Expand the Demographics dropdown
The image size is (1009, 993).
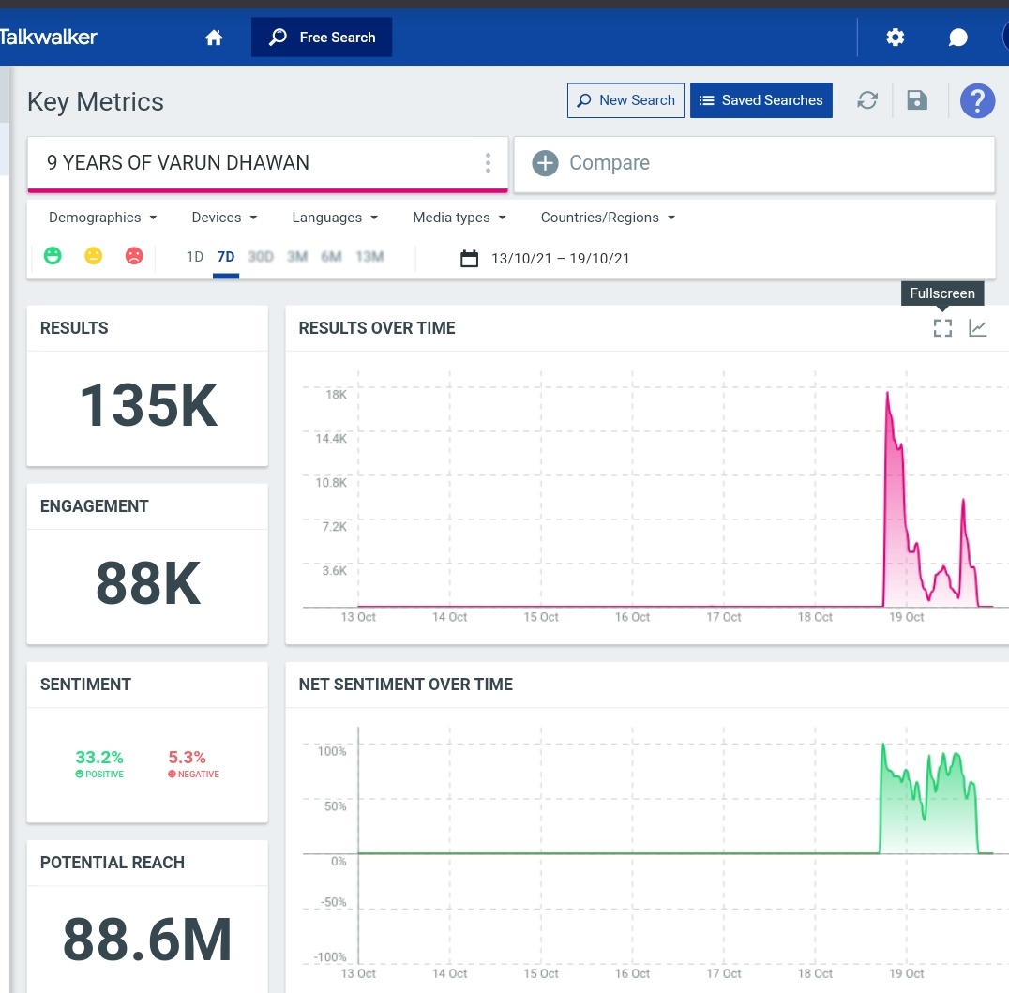tap(102, 218)
